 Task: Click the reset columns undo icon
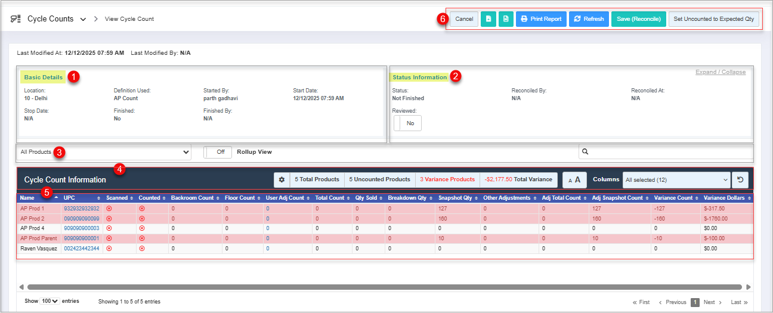click(740, 179)
